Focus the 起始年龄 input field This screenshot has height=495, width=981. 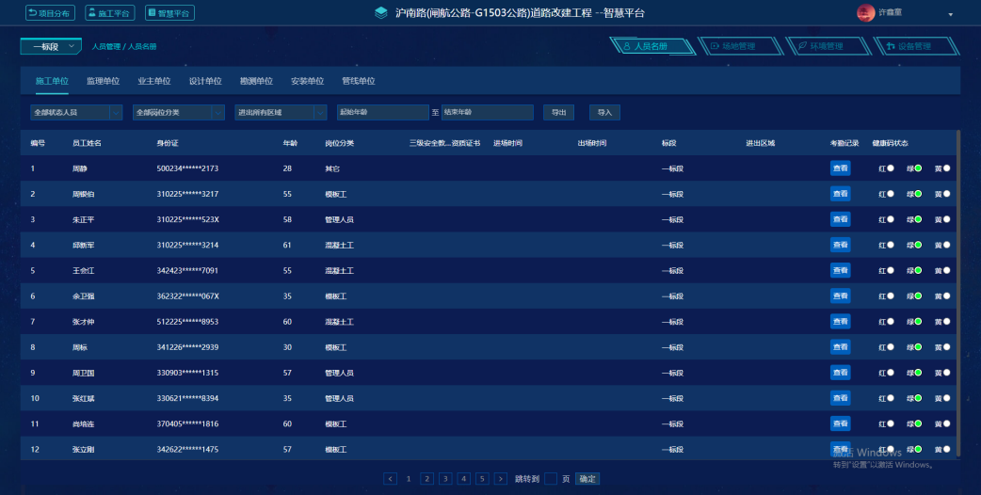383,113
